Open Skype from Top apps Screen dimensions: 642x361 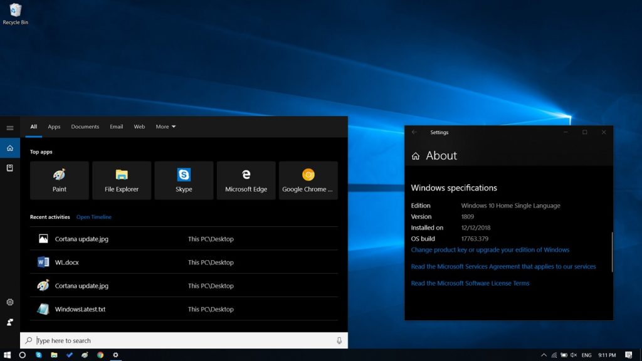point(184,180)
